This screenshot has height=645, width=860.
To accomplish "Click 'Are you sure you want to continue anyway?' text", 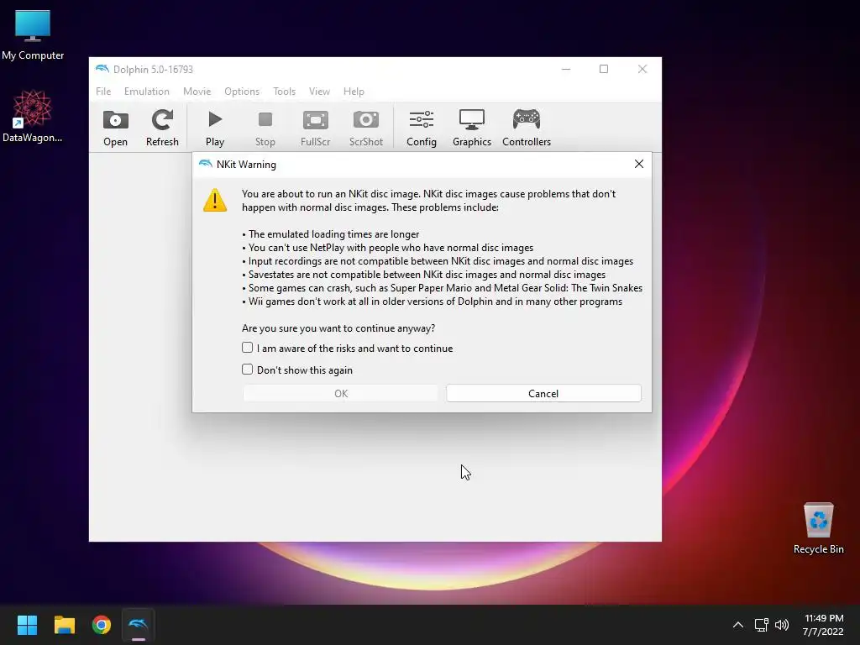I will point(338,328).
